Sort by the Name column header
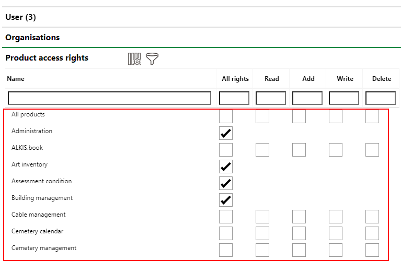 point(16,79)
